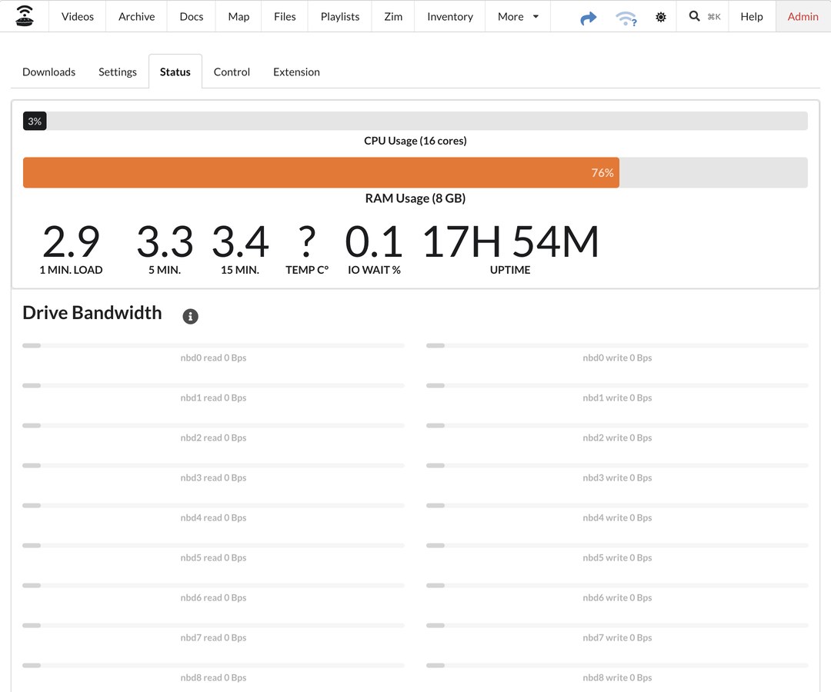Open the Extension tab
Viewport: 831px width, 692px height.
coord(296,72)
